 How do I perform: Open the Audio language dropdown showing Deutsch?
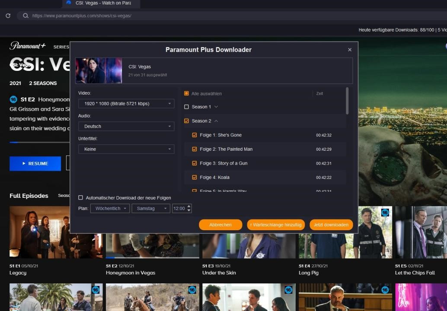coord(126,126)
